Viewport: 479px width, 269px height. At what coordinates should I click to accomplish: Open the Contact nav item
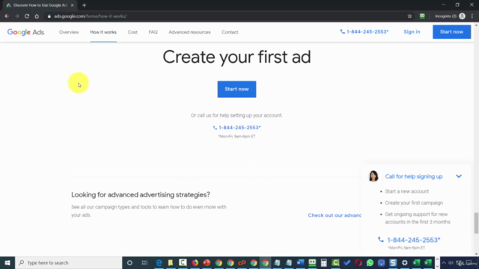(230, 32)
